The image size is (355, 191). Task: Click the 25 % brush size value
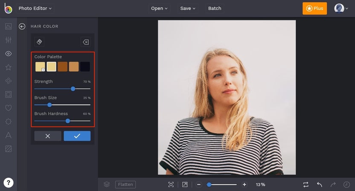pyautogui.click(x=87, y=98)
